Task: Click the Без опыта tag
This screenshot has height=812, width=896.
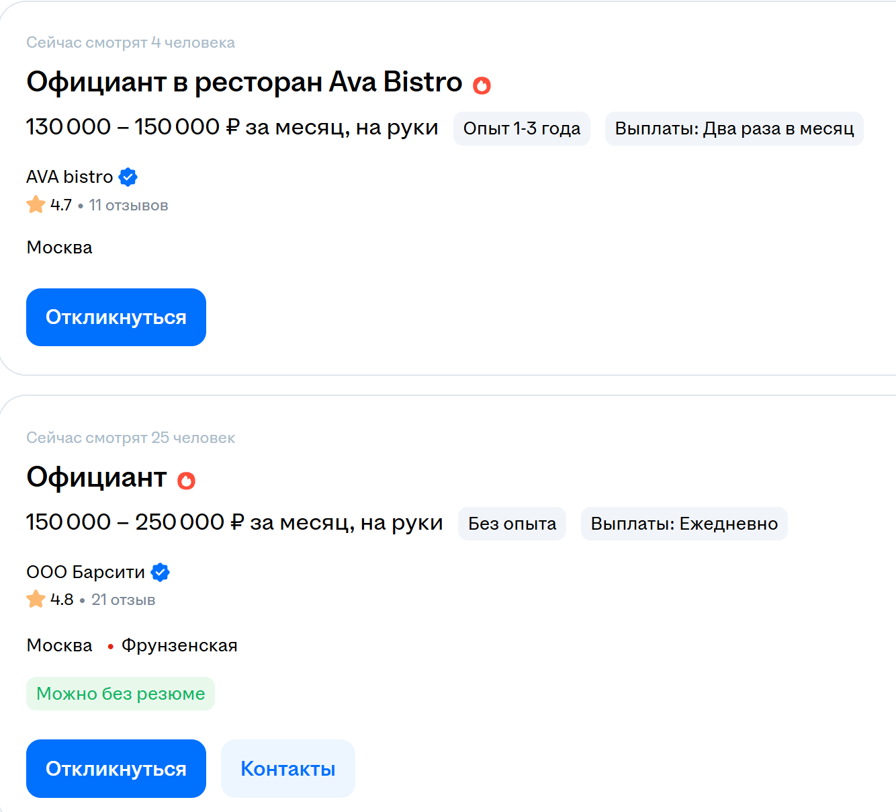Action: 512,524
